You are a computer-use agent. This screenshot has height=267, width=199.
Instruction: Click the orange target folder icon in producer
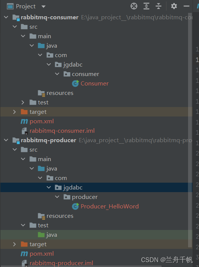coord(24,244)
